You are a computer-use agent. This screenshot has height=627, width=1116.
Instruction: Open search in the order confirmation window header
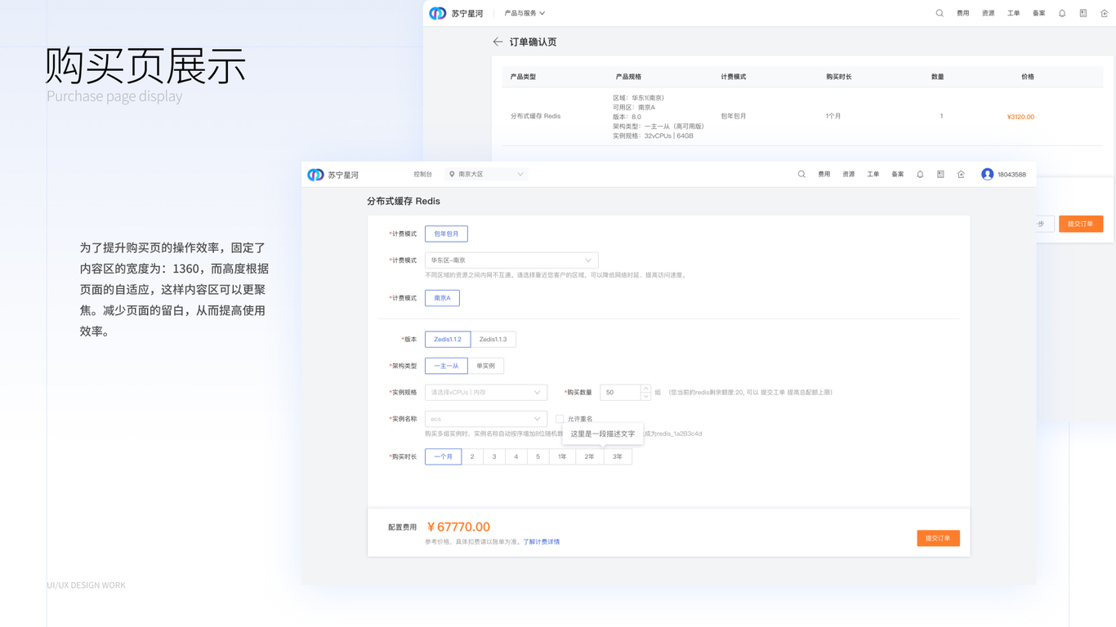point(940,13)
